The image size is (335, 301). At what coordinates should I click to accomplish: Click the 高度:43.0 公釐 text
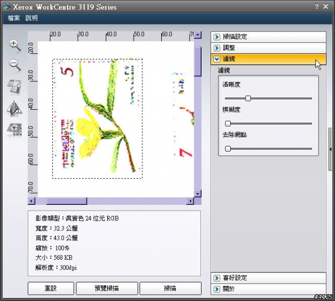coord(57,238)
